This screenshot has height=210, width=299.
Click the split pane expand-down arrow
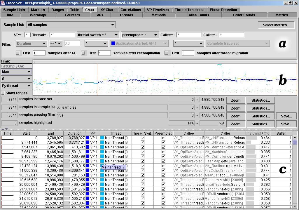tap(6, 129)
